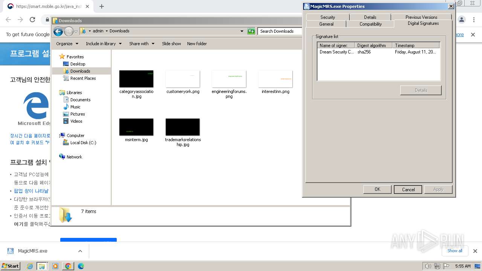Launch Internet Explorer from taskbar
Image resolution: width=482 pixels, height=271 pixels.
30,266
